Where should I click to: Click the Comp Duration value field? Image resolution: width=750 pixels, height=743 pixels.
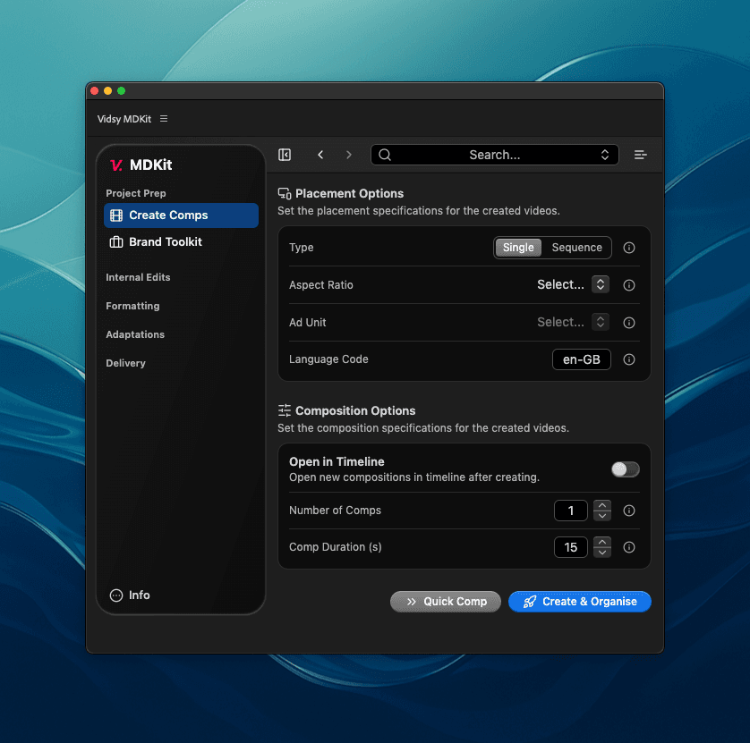click(x=571, y=547)
